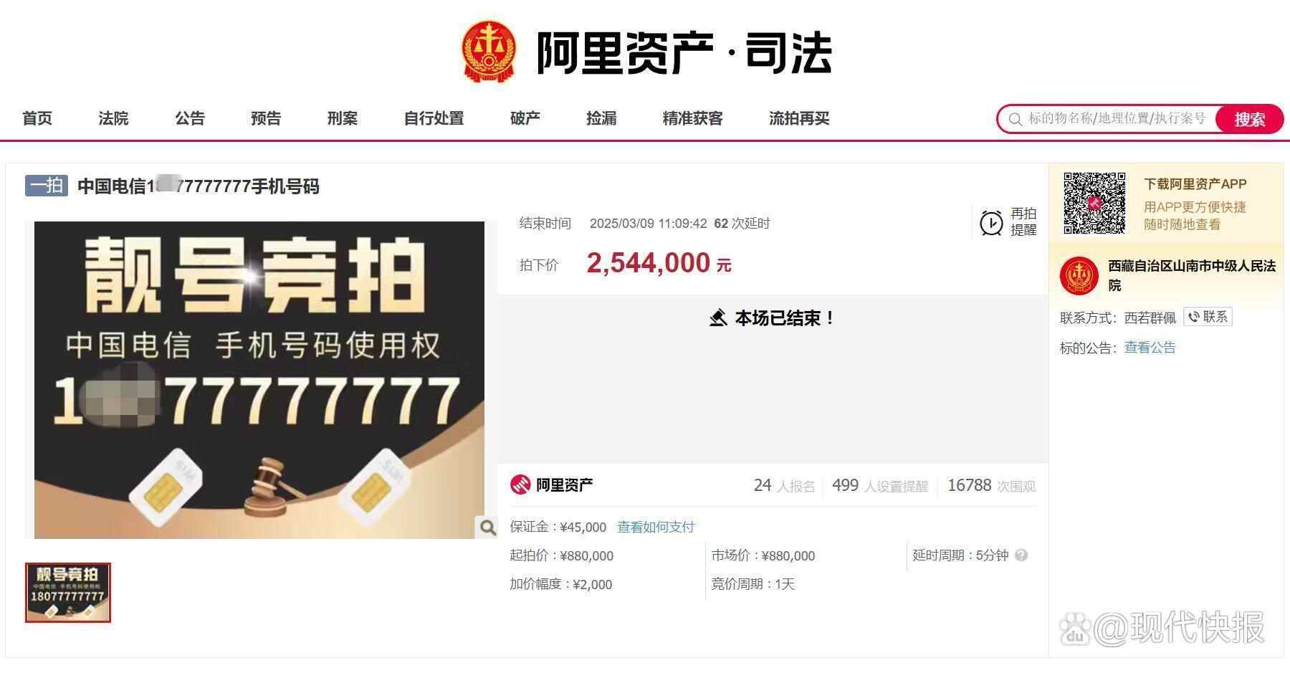The image size is (1290, 673).
Task: Click the 查看如何支付 link
Action: 656,527
